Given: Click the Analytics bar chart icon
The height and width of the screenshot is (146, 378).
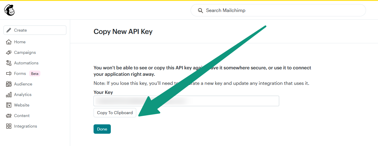Looking at the screenshot, I should (x=9, y=95).
